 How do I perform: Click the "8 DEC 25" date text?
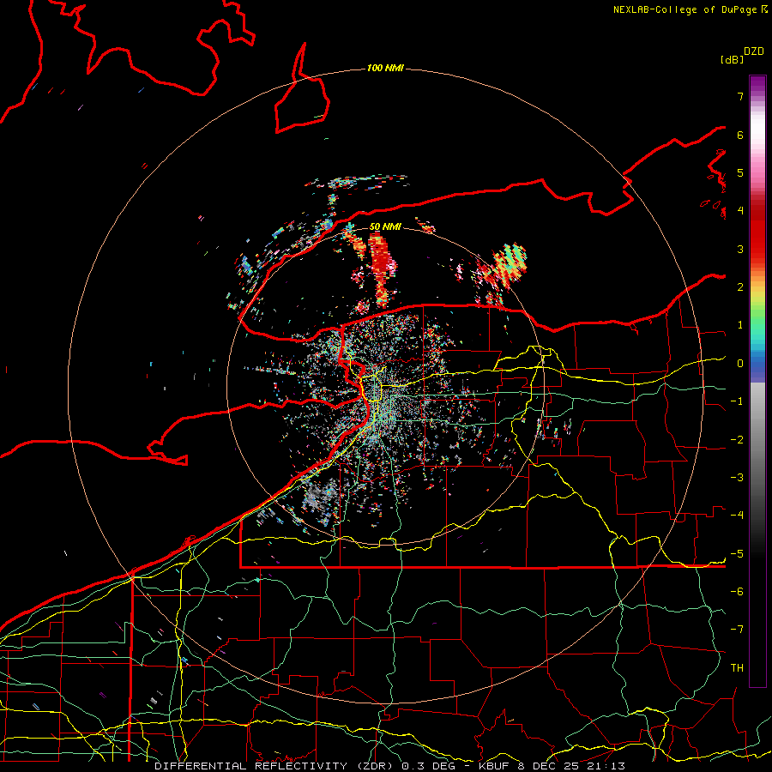[550, 766]
